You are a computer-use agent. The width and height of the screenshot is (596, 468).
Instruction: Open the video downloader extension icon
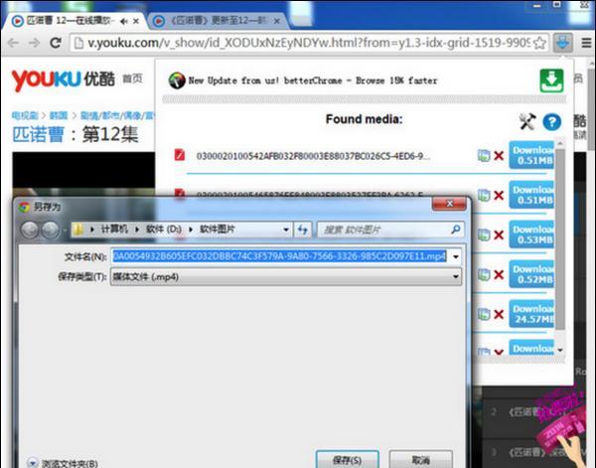(563, 43)
